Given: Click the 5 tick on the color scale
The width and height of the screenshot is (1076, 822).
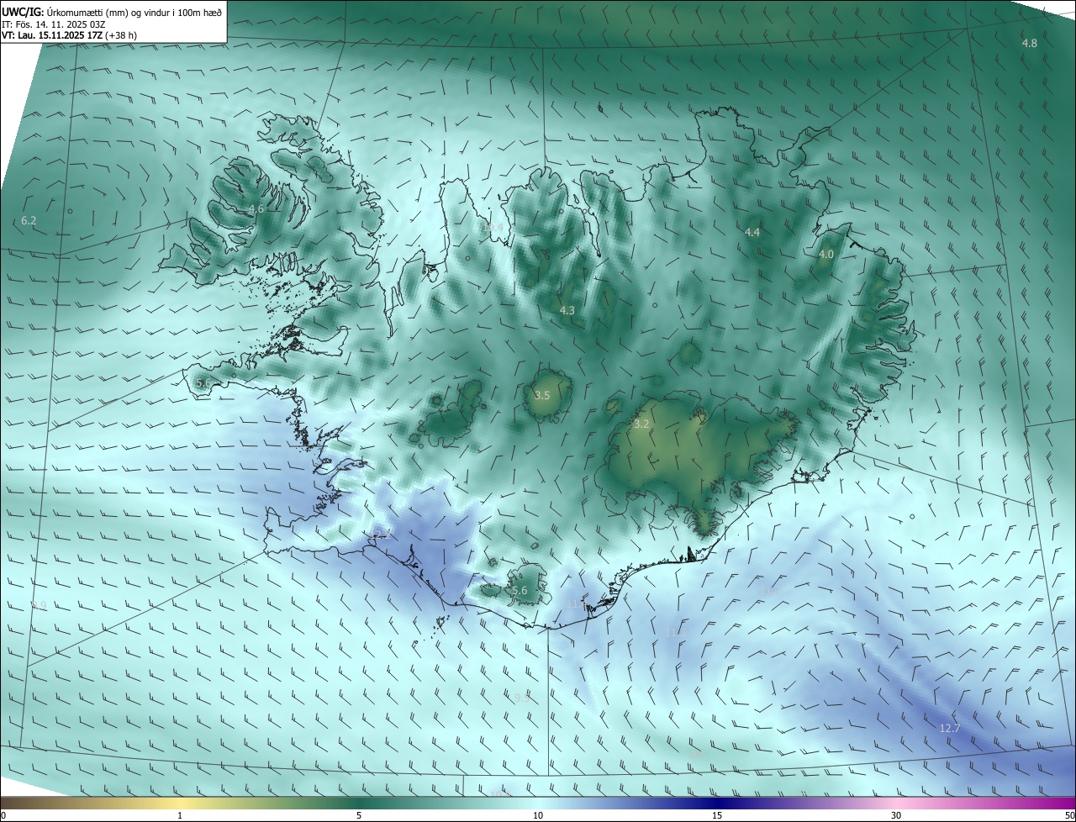Looking at the screenshot, I should coord(359,815).
